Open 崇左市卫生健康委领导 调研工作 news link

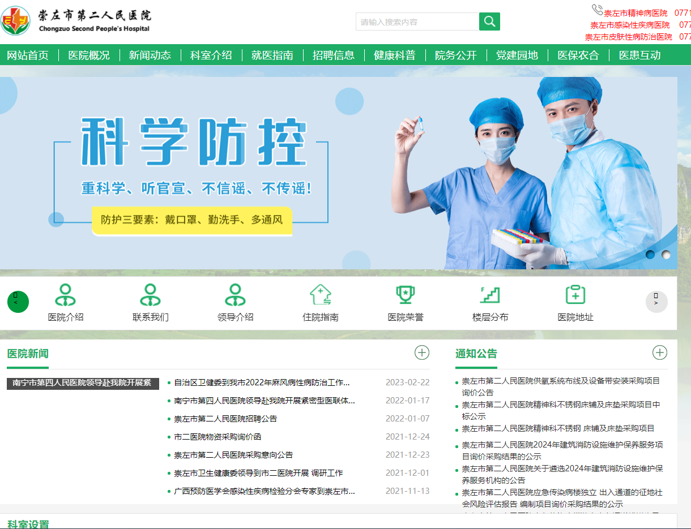[258, 473]
